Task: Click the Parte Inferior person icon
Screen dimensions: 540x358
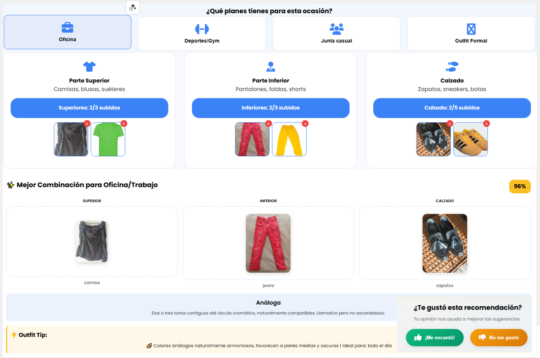Action: tap(270, 66)
